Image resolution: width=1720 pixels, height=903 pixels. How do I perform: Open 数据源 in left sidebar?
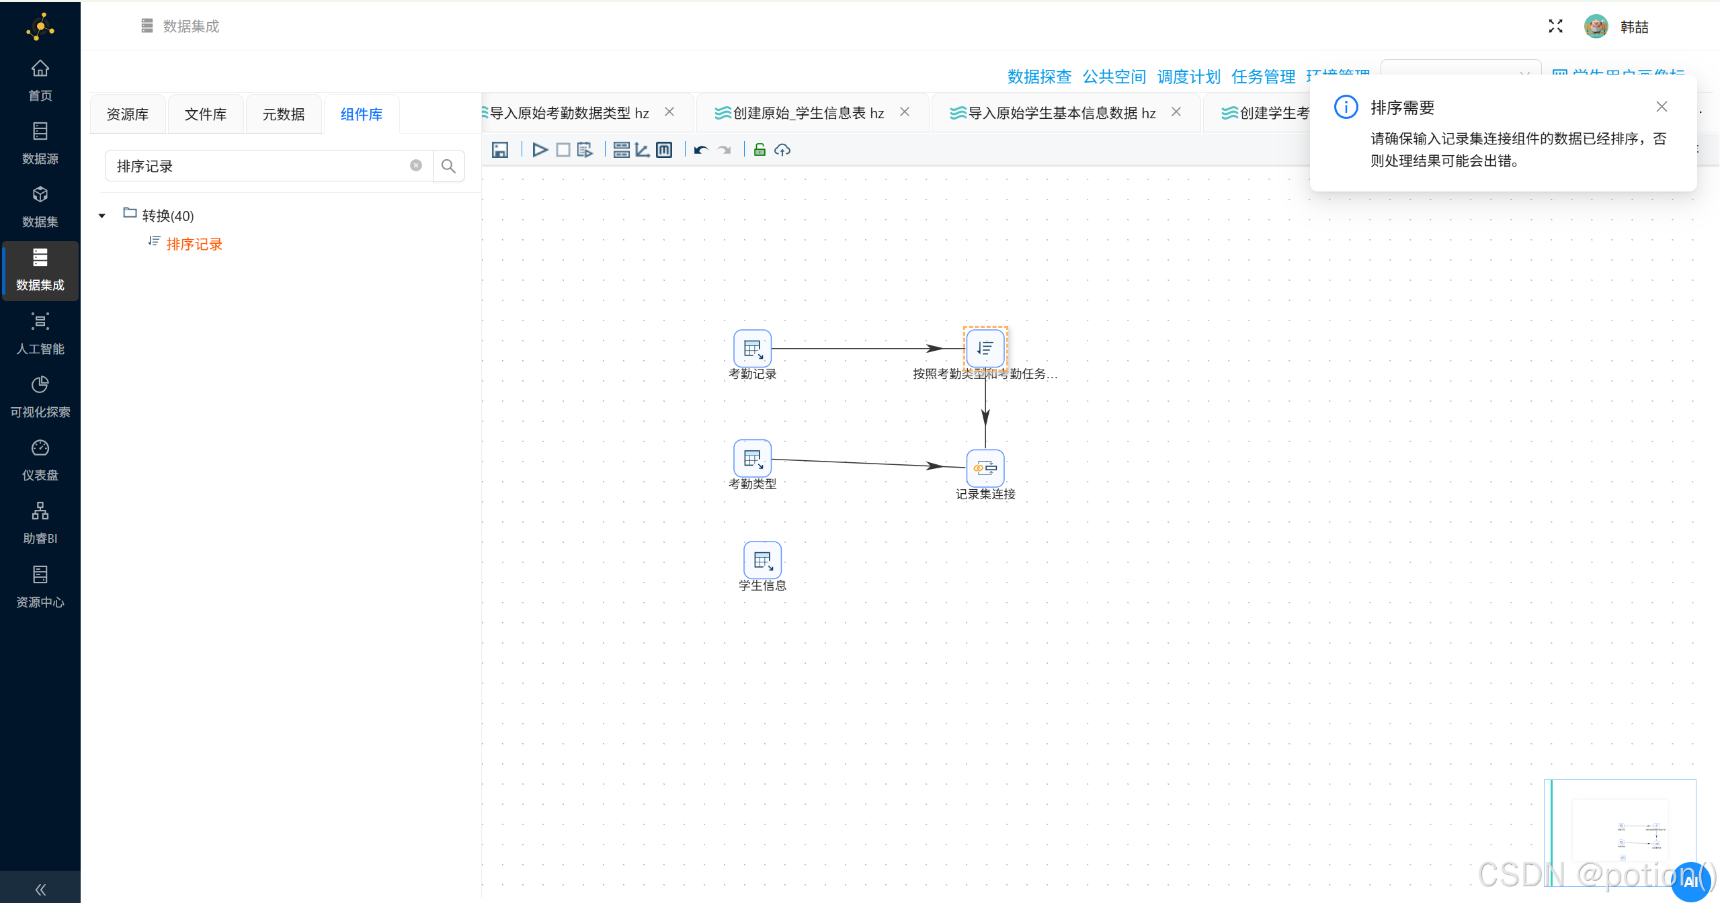point(40,144)
